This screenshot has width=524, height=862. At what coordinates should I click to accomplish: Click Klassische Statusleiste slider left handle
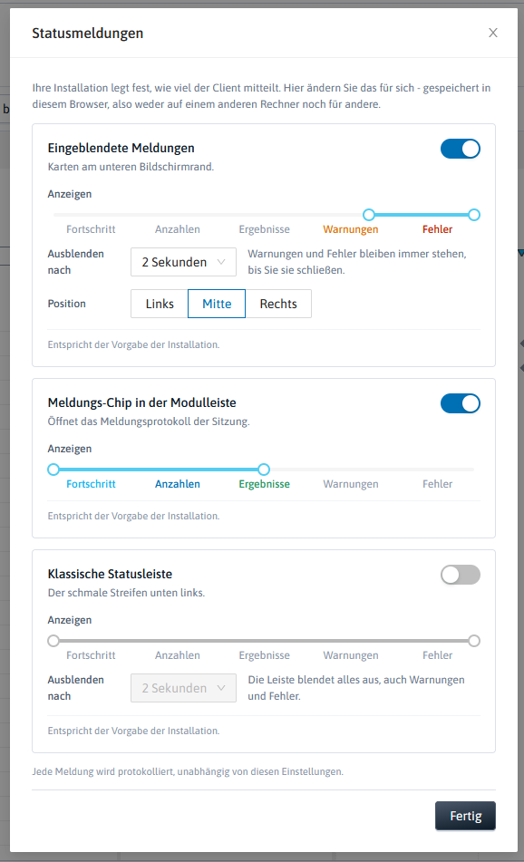(x=53, y=641)
